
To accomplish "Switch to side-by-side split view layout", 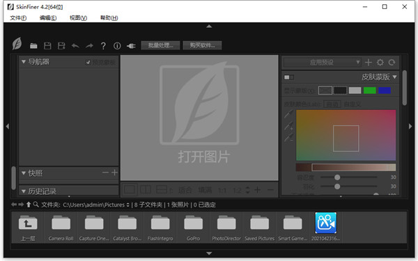I will pos(146,190).
